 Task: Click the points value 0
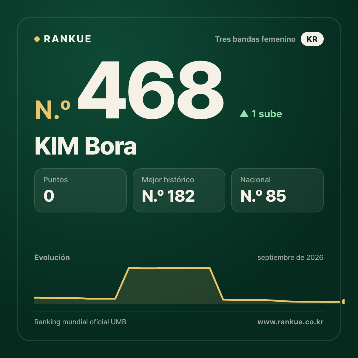49,196
